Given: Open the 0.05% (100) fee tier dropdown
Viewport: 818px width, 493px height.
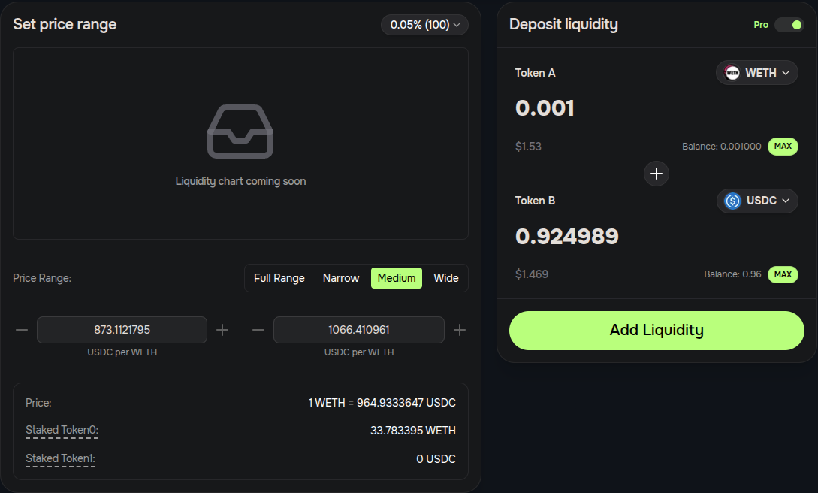Looking at the screenshot, I should [424, 25].
